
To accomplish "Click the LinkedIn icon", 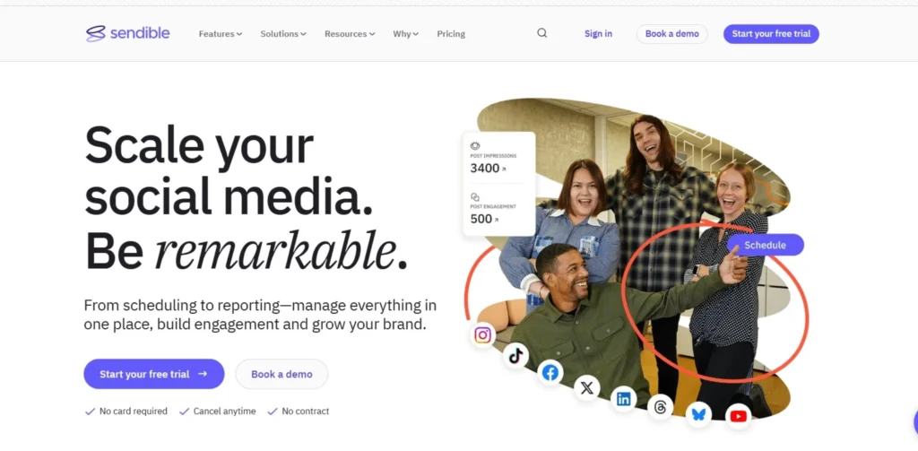I will (624, 400).
